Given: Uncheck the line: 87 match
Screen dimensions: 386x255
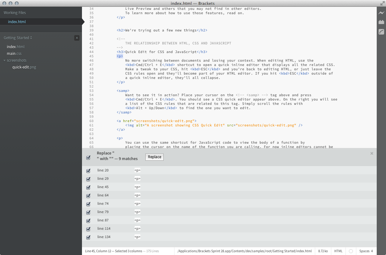Looking at the screenshot, I should (88, 220).
